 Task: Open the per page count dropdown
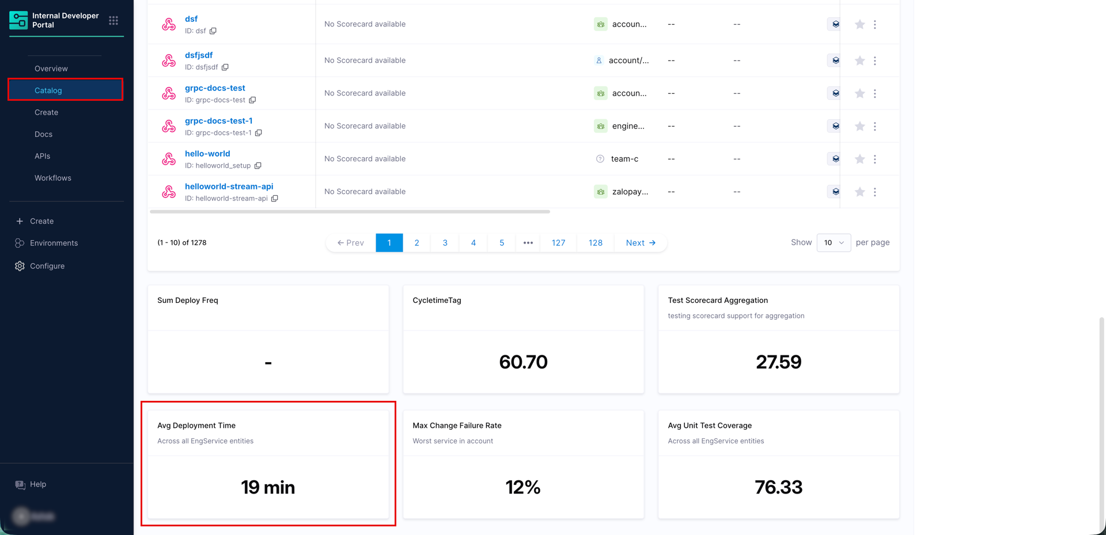[x=834, y=242]
